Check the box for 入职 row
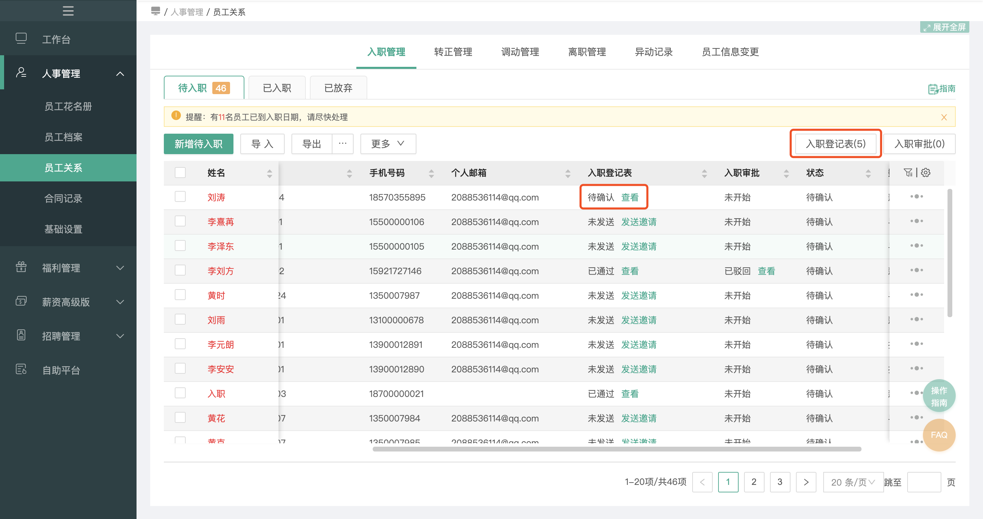Screen dimensions: 983x519 click(x=180, y=393)
